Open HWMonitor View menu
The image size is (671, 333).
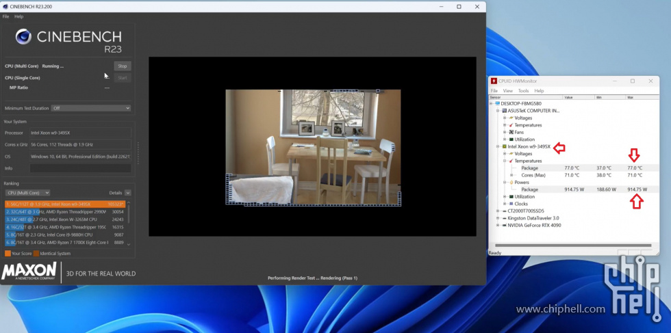[x=507, y=91]
